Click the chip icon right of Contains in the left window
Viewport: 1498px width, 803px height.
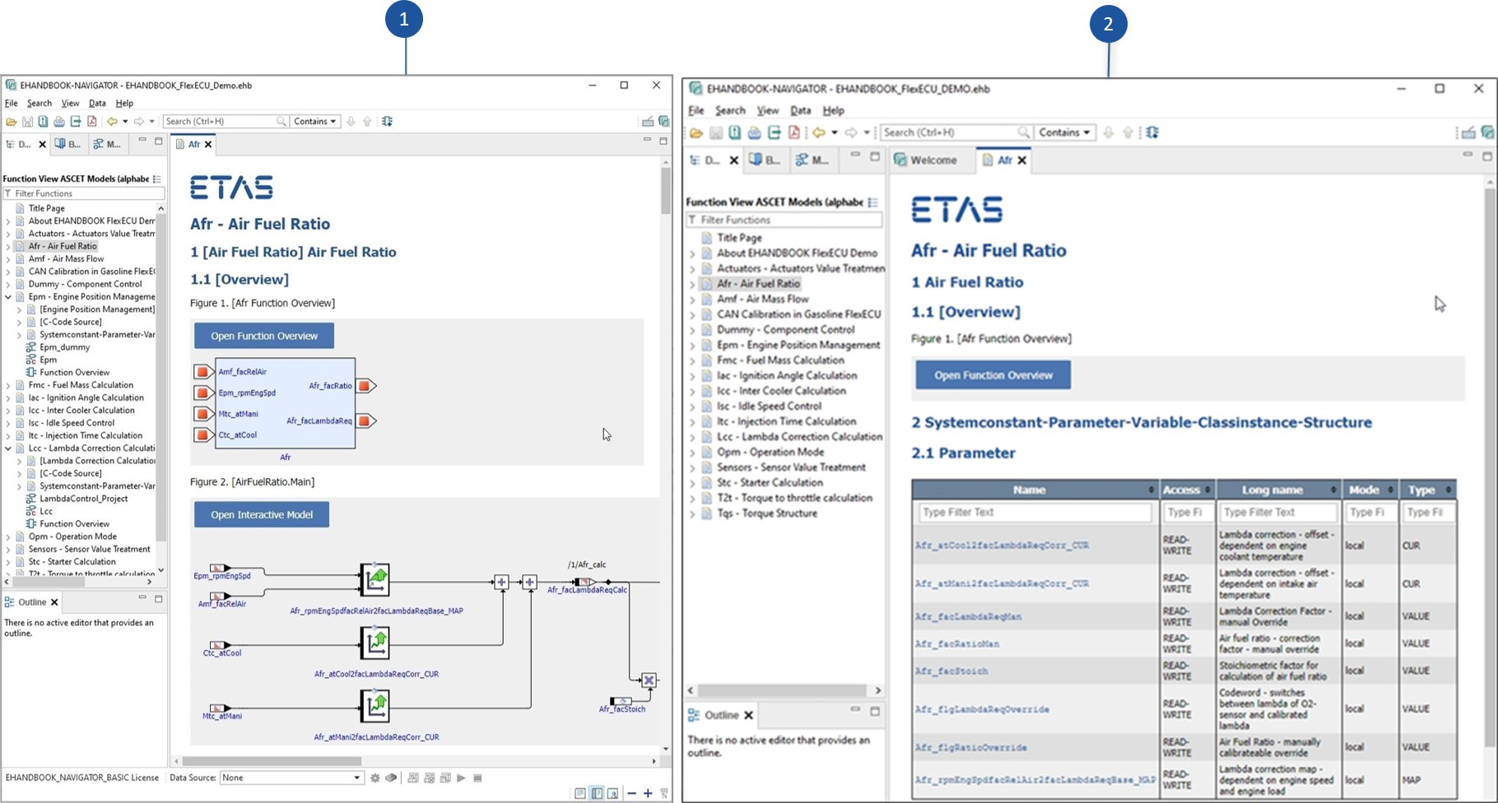click(x=387, y=122)
